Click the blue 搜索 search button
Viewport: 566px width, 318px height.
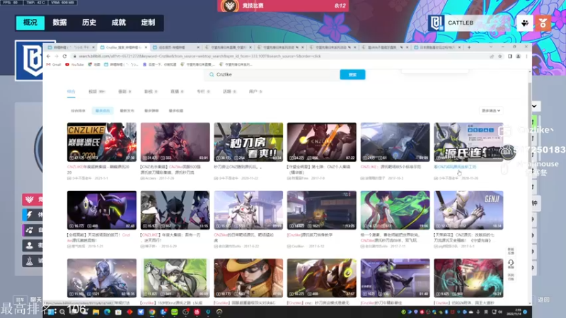[352, 75]
